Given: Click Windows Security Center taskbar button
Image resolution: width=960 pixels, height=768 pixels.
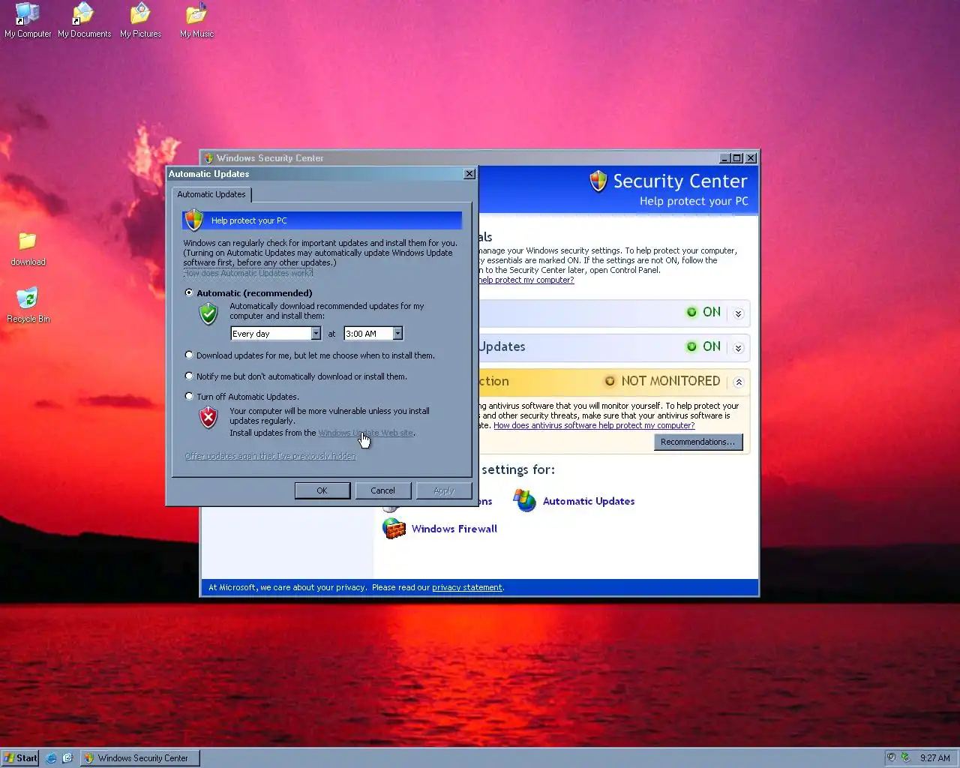Looking at the screenshot, I should click(139, 758).
